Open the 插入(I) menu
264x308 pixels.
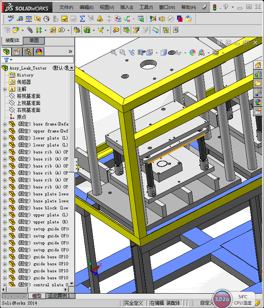(x=127, y=7)
